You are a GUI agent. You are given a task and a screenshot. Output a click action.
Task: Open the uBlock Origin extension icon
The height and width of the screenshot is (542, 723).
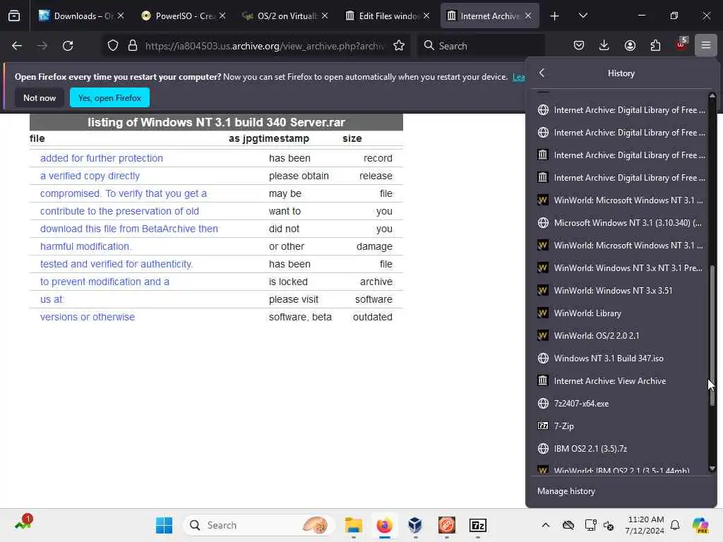681,44
